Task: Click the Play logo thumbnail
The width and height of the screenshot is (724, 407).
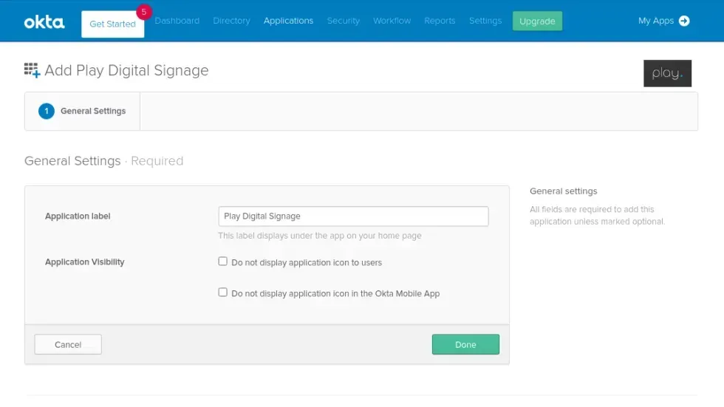Action: (667, 73)
